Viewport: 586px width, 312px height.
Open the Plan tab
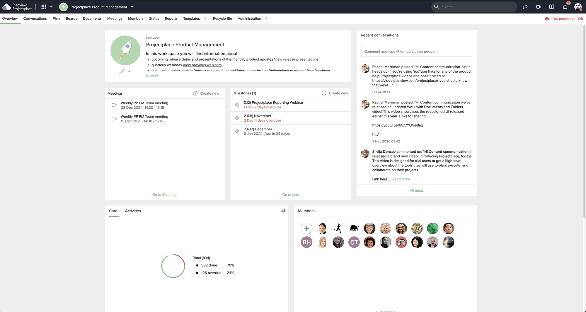pyautogui.click(x=56, y=18)
